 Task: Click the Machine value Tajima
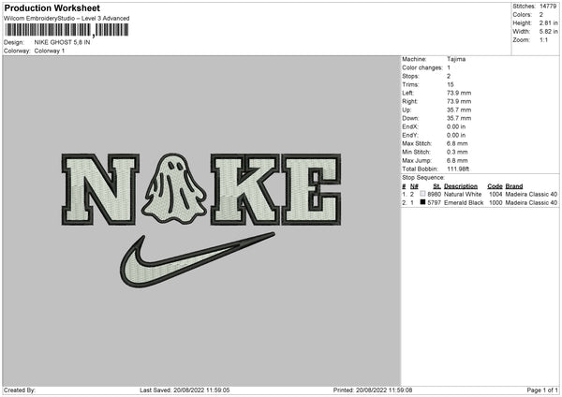click(456, 59)
